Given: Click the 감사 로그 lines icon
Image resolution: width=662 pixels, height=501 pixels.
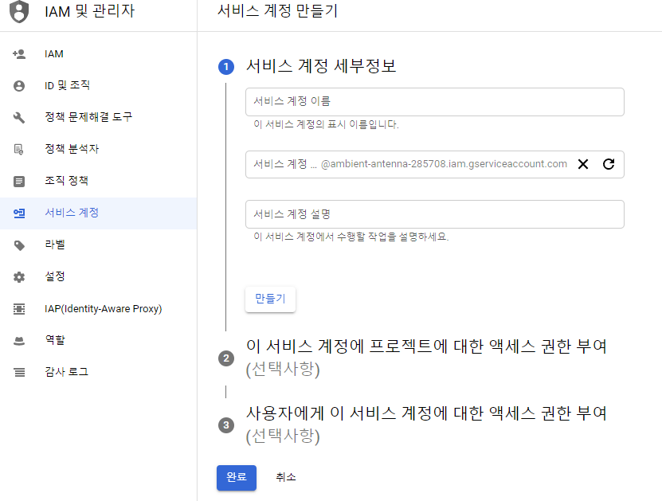Looking at the screenshot, I should (x=19, y=372).
